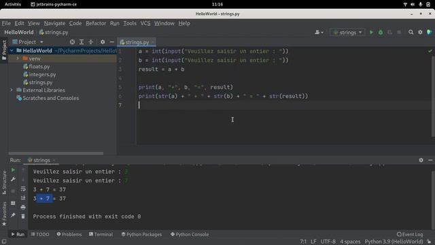
Task: Open system volume icon in top bar
Action: (413, 4)
